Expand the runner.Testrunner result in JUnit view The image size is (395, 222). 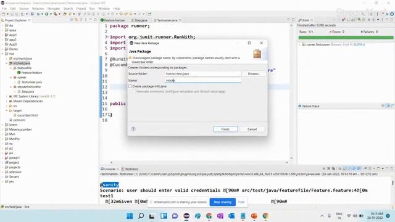coord(300,44)
